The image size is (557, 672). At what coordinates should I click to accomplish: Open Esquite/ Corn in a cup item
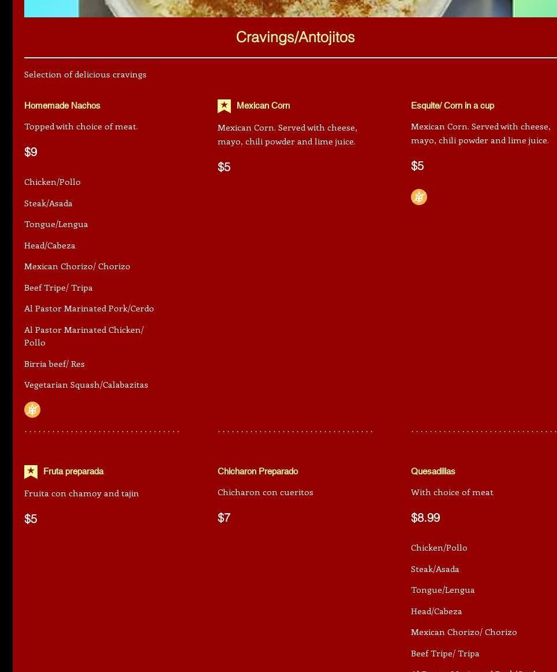tap(453, 106)
